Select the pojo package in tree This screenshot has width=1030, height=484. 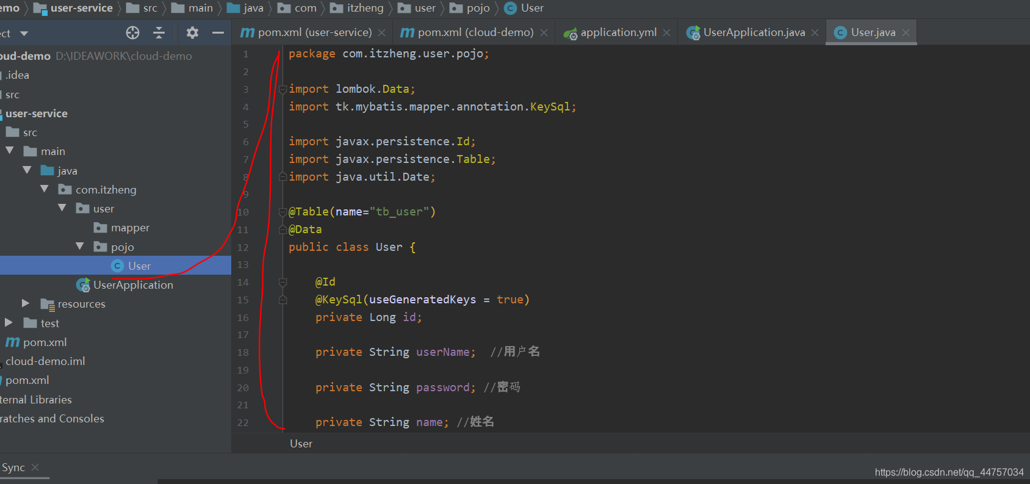115,247
